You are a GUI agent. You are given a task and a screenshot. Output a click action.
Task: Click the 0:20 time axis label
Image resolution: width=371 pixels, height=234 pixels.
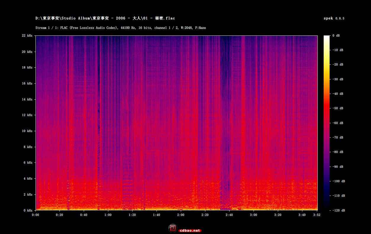[x=59, y=215]
